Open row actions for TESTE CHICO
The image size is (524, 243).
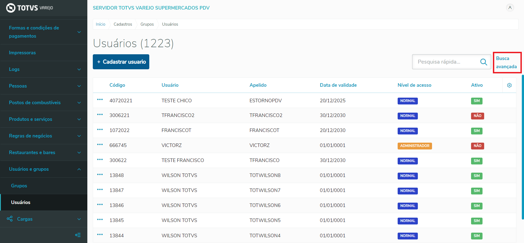point(100,100)
